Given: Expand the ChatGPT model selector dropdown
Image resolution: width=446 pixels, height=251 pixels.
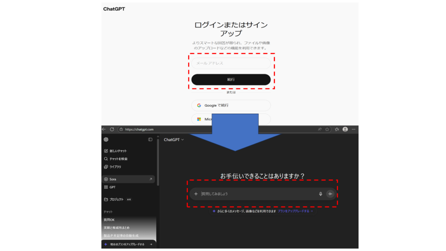Looking at the screenshot, I should click(173, 139).
